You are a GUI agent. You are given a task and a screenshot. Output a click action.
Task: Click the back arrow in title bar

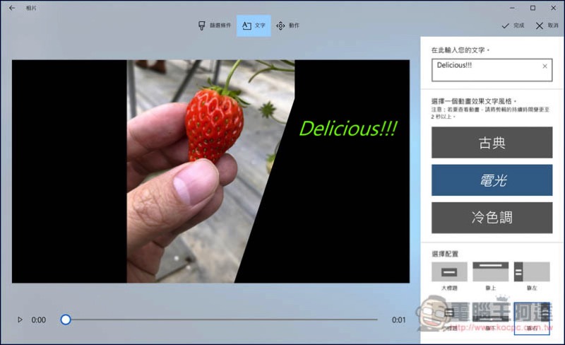11,8
